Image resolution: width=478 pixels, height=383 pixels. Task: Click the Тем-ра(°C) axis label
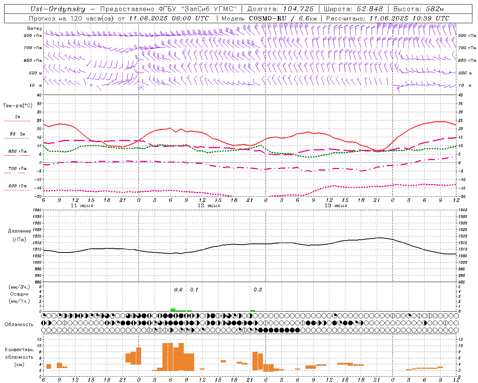[18, 106]
